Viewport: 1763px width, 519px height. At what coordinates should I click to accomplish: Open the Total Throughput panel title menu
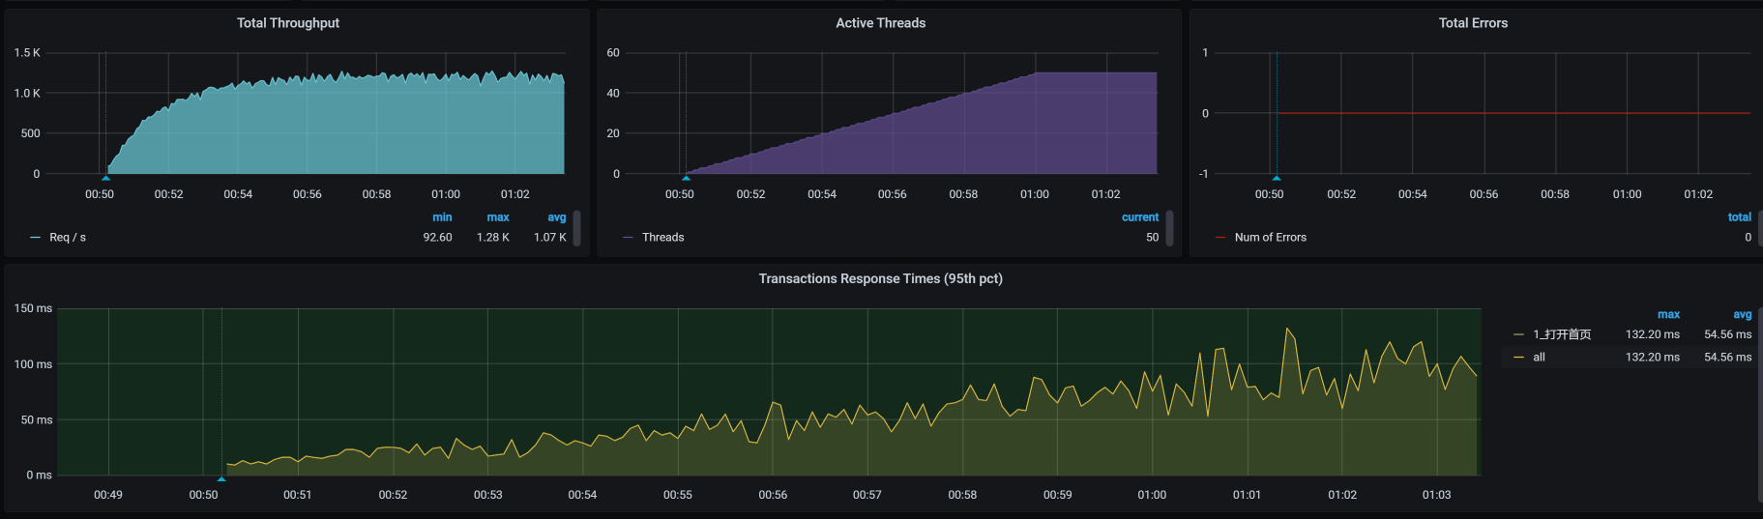(288, 23)
